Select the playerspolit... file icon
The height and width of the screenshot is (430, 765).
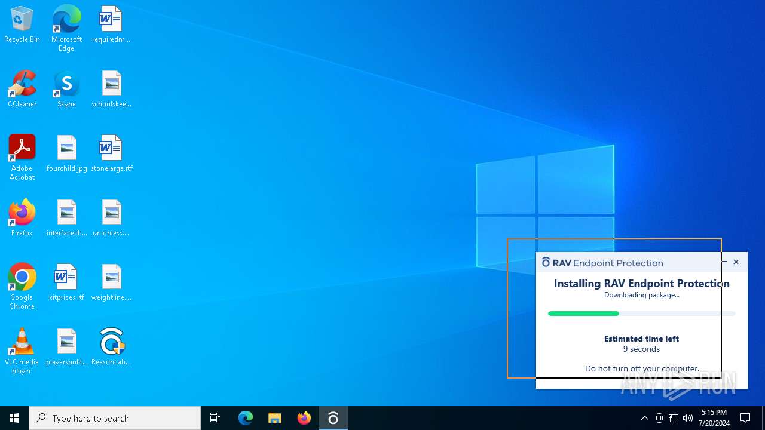coord(66,348)
